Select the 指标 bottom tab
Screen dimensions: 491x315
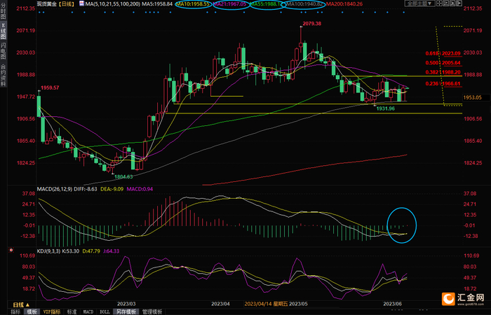[15, 312]
